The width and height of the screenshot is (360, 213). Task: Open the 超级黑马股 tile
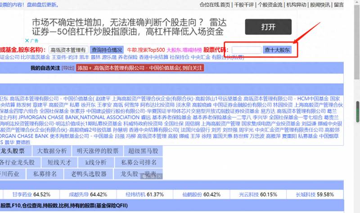143,151
